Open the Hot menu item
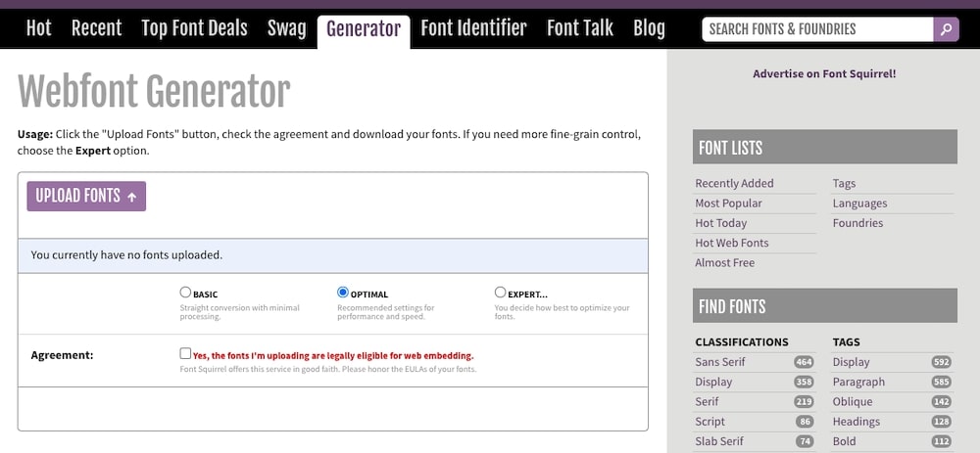The width and height of the screenshot is (980, 453). click(x=38, y=28)
